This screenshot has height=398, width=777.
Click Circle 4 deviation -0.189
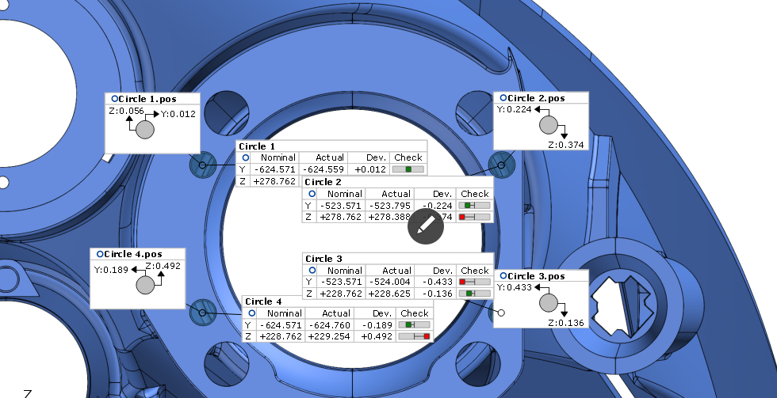pos(377,325)
